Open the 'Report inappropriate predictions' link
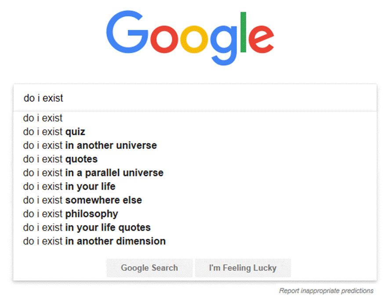The width and height of the screenshot is (388, 299). click(x=326, y=291)
